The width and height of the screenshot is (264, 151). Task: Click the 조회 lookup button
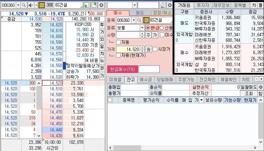point(249,93)
